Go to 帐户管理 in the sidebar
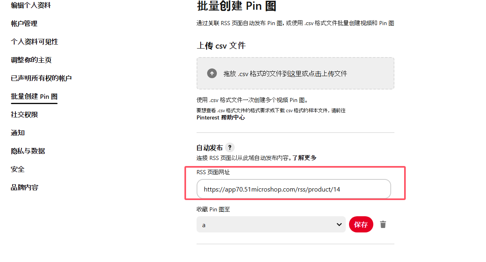 24,24
